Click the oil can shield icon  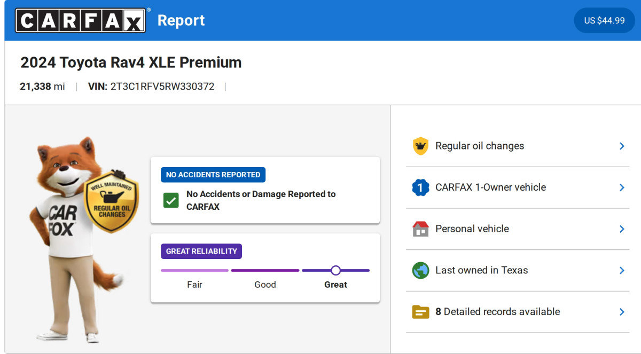coord(421,146)
